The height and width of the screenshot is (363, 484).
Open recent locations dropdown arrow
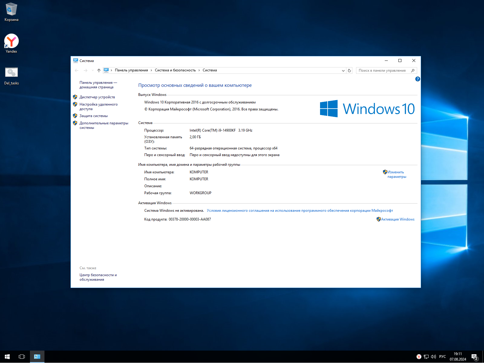93,70
